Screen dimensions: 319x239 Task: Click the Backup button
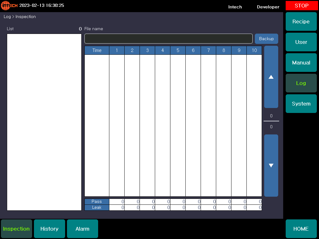pos(266,39)
